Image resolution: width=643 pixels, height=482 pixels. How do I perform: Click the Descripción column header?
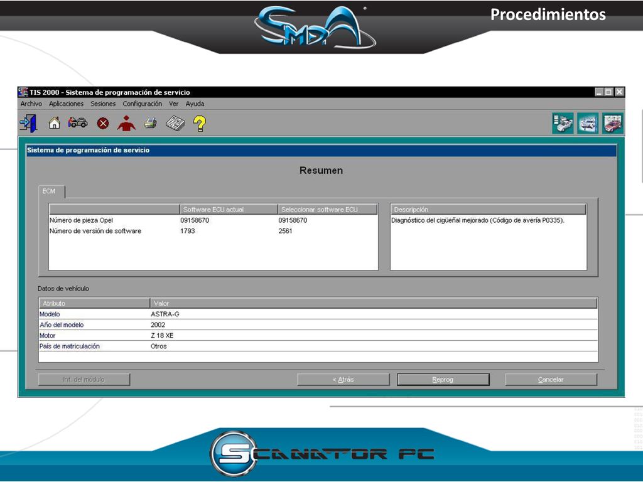[488, 210]
